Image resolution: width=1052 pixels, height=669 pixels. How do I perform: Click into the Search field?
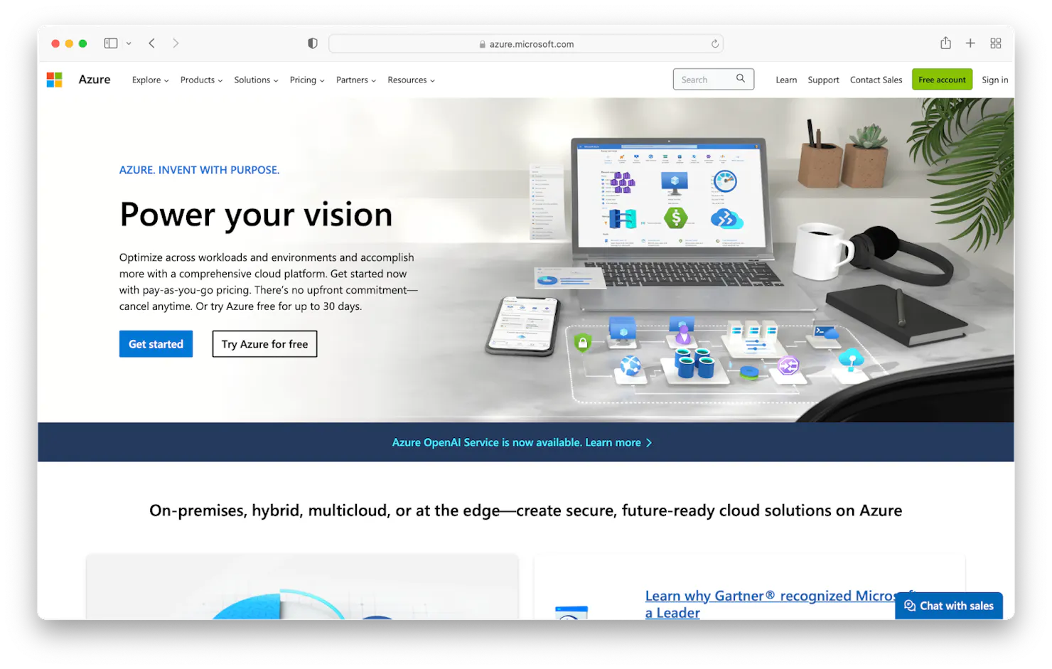point(713,80)
